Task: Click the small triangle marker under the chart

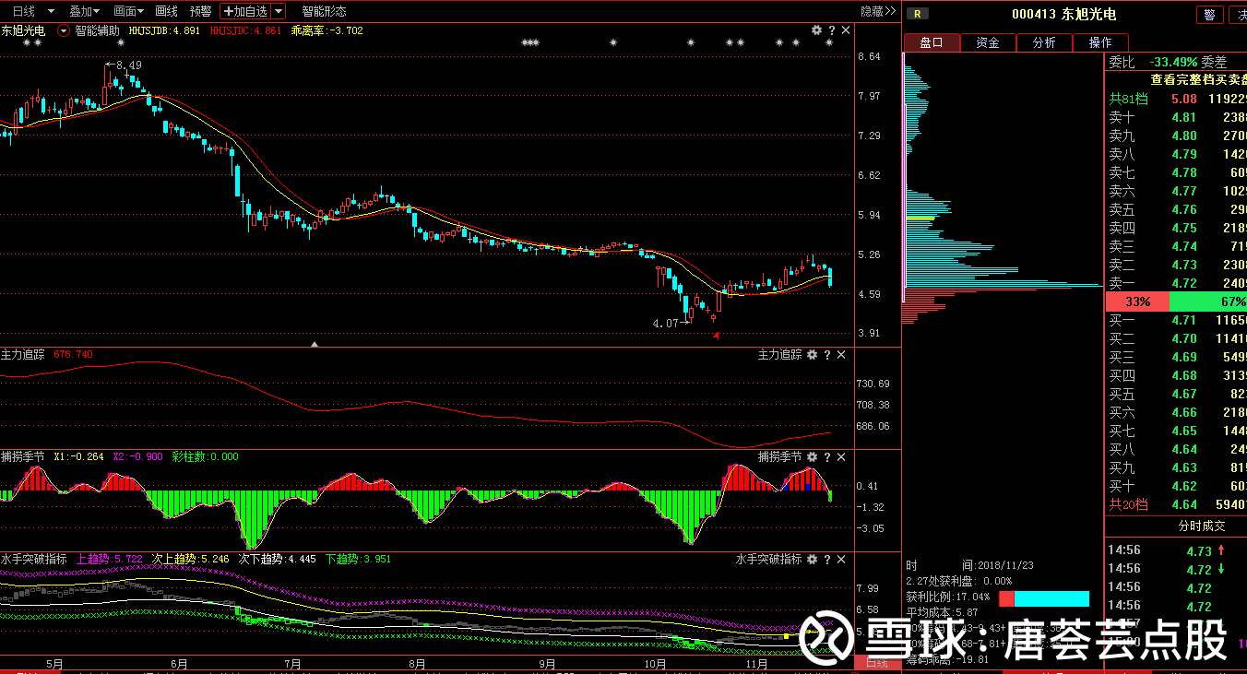Action: click(x=315, y=344)
